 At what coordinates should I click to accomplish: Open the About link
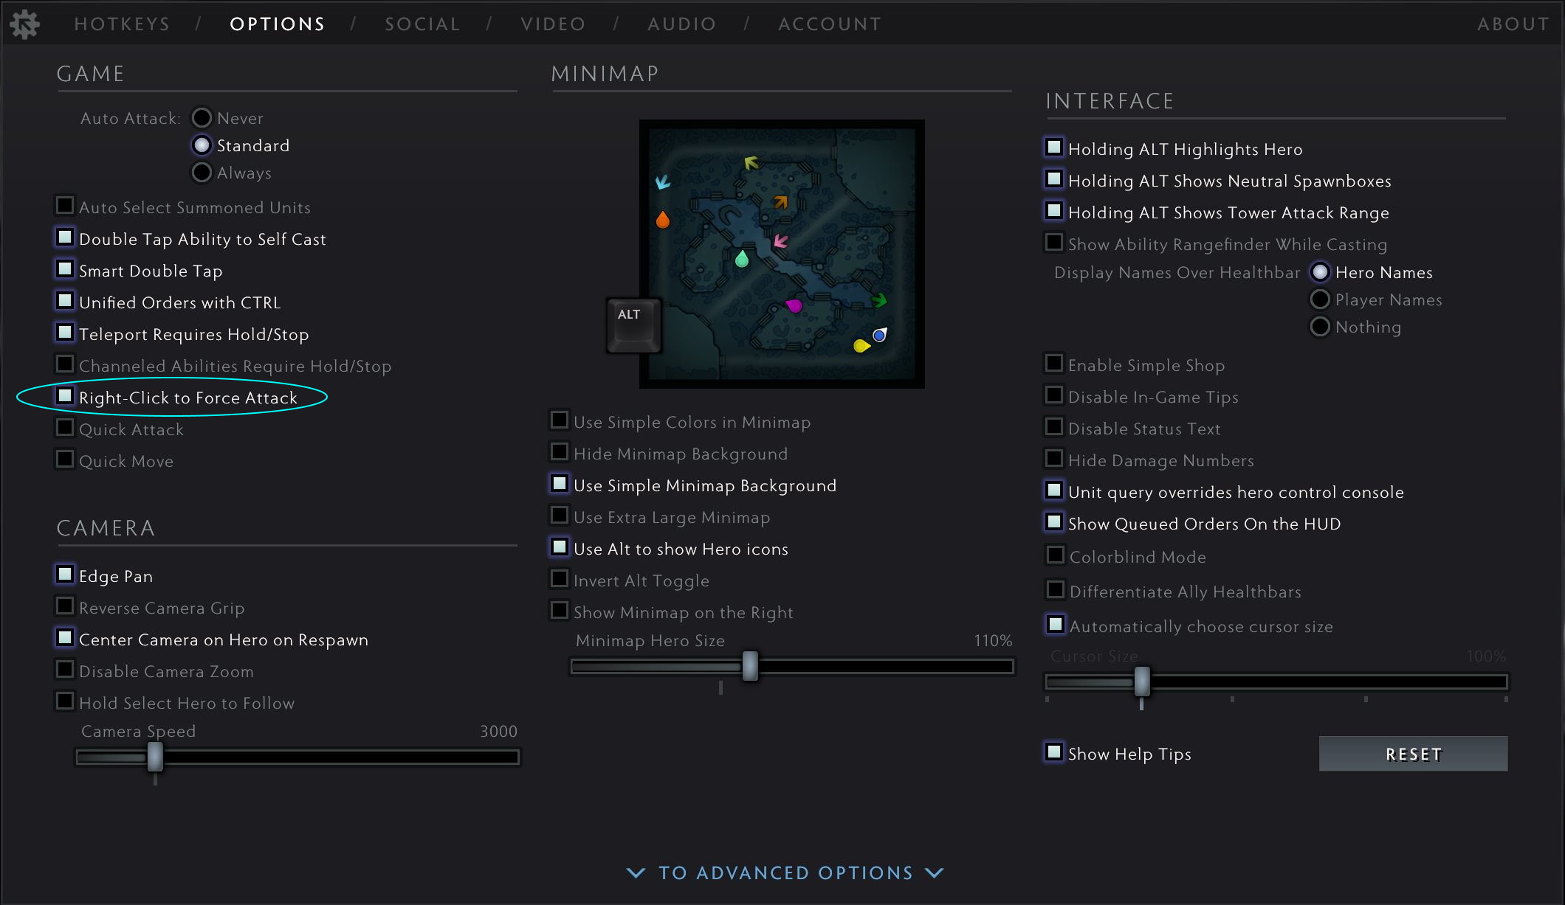(x=1513, y=24)
